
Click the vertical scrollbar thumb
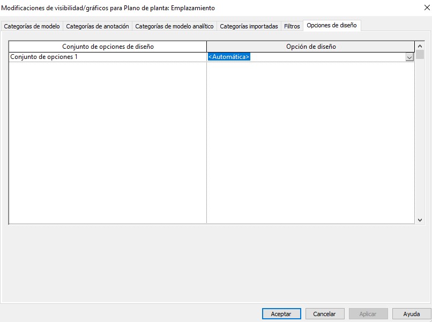[420, 54]
